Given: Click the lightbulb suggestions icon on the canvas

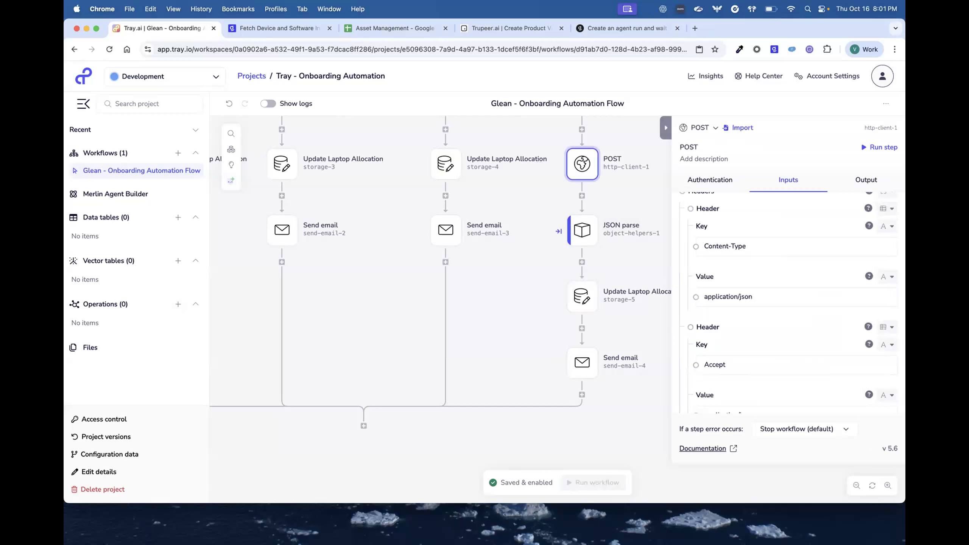Looking at the screenshot, I should coord(231,165).
